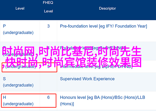156x111 pixels.
Task: Select FHEQ level number 6
Action: (48, 97)
